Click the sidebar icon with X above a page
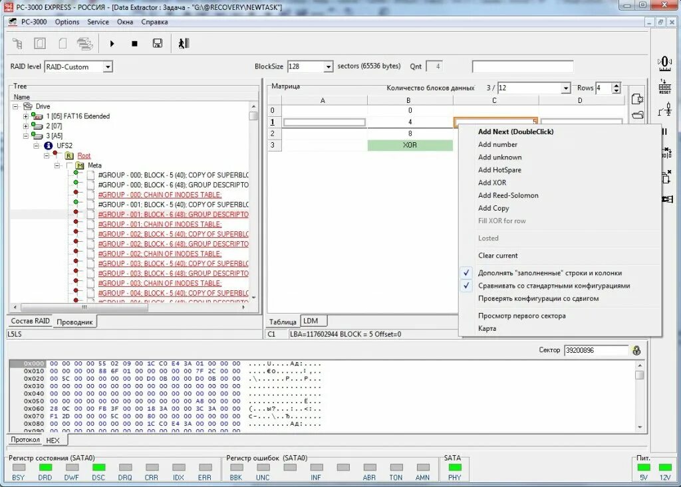 point(666,176)
